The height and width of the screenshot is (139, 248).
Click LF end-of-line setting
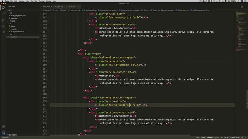pos(222,137)
